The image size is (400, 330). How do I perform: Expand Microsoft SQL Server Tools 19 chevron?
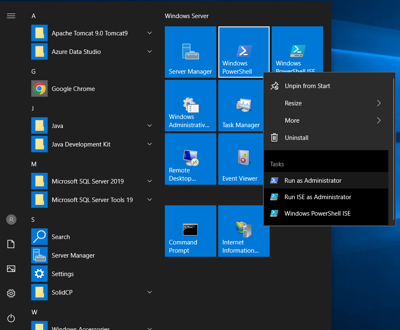pyautogui.click(x=150, y=200)
